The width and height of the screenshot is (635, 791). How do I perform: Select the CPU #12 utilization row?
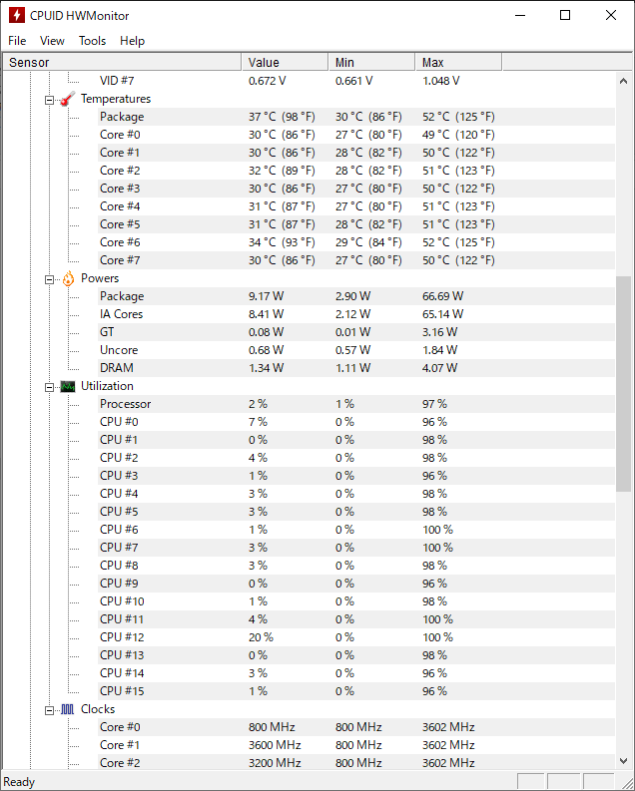pyautogui.click(x=122, y=637)
